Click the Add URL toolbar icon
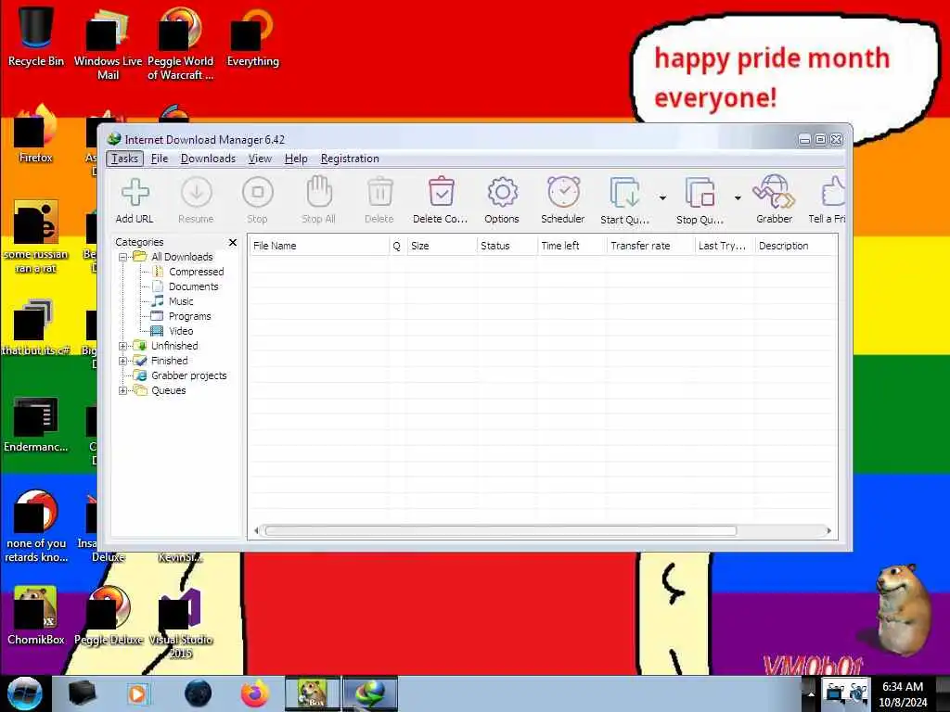950x712 pixels. (135, 193)
